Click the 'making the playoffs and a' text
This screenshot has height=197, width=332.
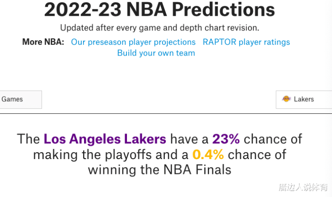110,155
